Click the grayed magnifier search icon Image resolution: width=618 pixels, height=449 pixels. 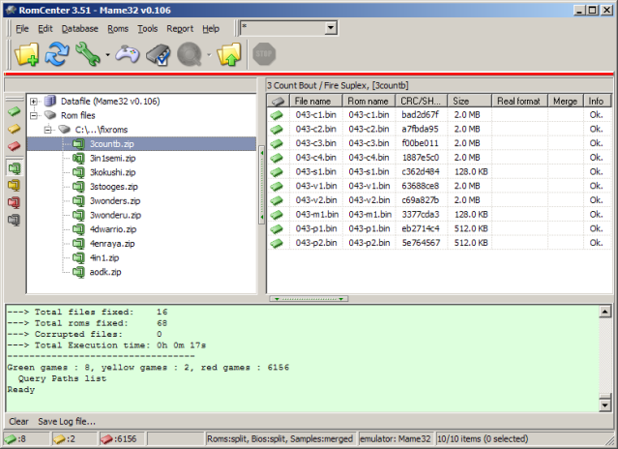(x=190, y=54)
